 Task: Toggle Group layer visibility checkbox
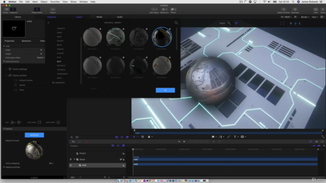click(71, 159)
